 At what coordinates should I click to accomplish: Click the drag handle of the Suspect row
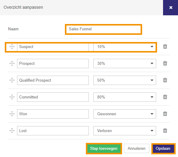12,47
